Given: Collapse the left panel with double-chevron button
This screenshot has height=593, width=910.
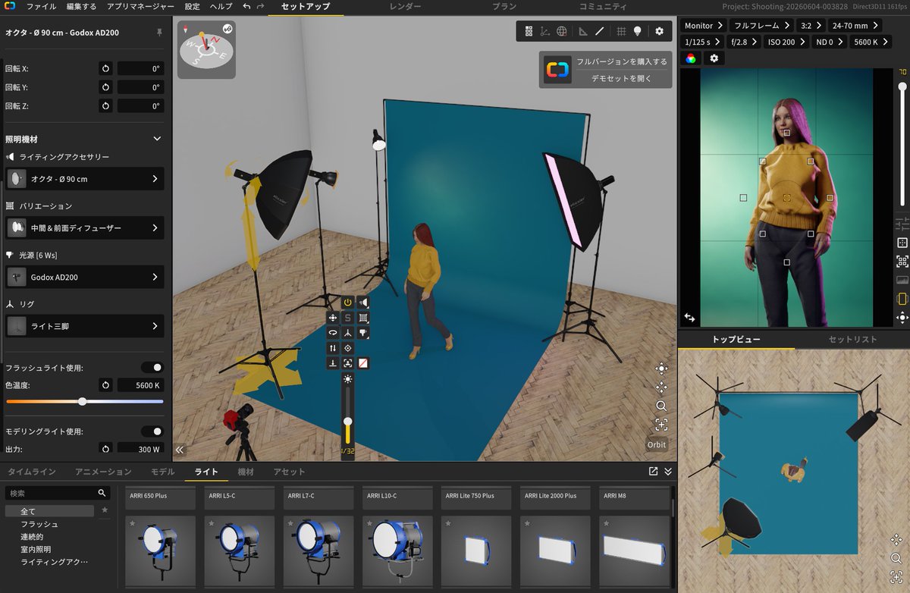Looking at the screenshot, I should (180, 450).
